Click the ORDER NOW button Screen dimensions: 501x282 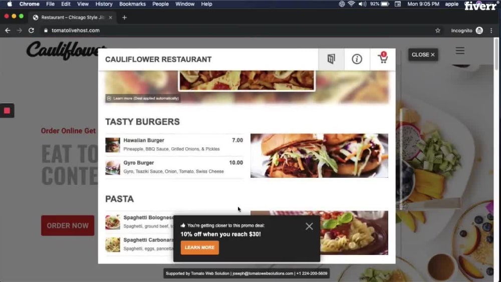point(68,225)
